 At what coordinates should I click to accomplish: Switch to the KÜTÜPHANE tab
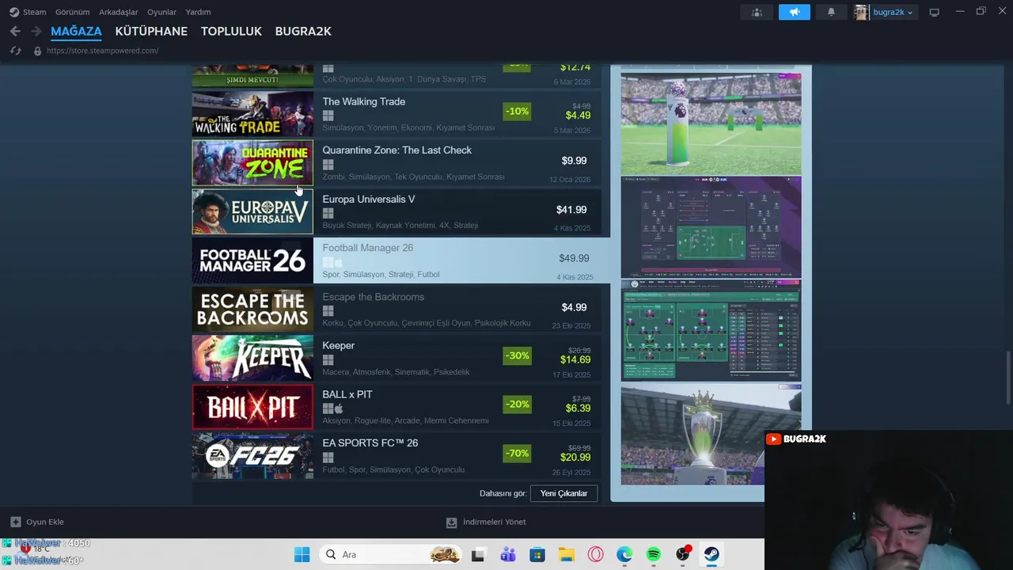click(151, 32)
